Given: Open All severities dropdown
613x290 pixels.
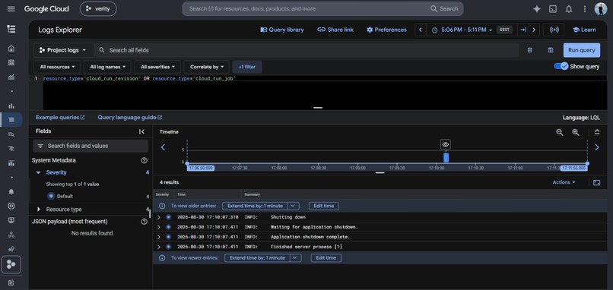Looking at the screenshot, I should pyautogui.click(x=157, y=67).
